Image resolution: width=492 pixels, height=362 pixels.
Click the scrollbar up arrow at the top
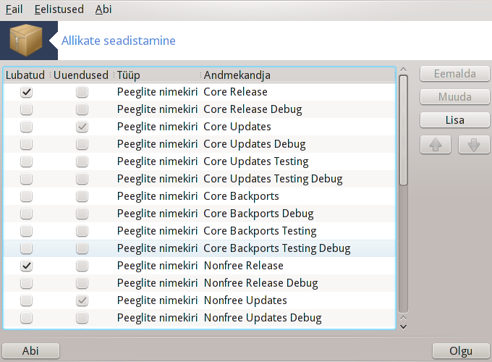pos(404,70)
